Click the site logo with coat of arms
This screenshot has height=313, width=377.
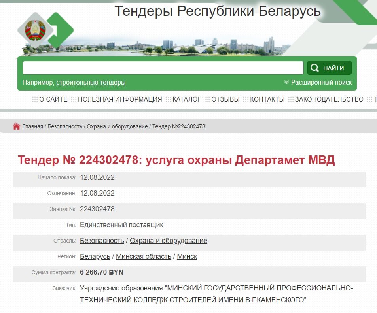(x=45, y=30)
